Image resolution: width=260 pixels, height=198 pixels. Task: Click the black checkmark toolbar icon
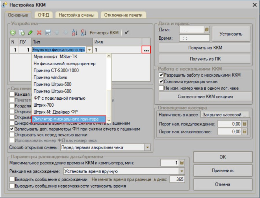(x=127, y=32)
